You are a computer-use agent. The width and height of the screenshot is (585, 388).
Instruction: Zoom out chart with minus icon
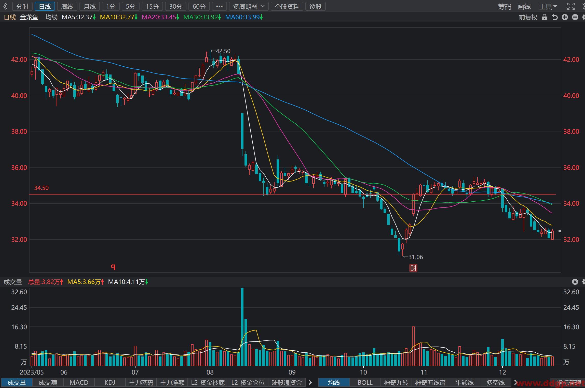click(575, 17)
